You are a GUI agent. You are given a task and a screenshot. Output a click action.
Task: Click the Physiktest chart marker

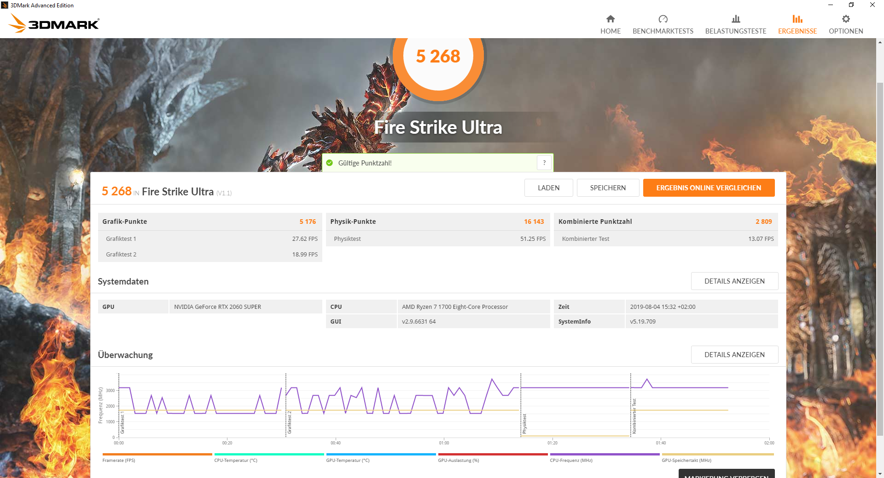pos(524,423)
